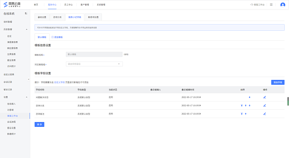
Task: Select 客户管理 in the top navigation
Action: click(x=85, y=4)
